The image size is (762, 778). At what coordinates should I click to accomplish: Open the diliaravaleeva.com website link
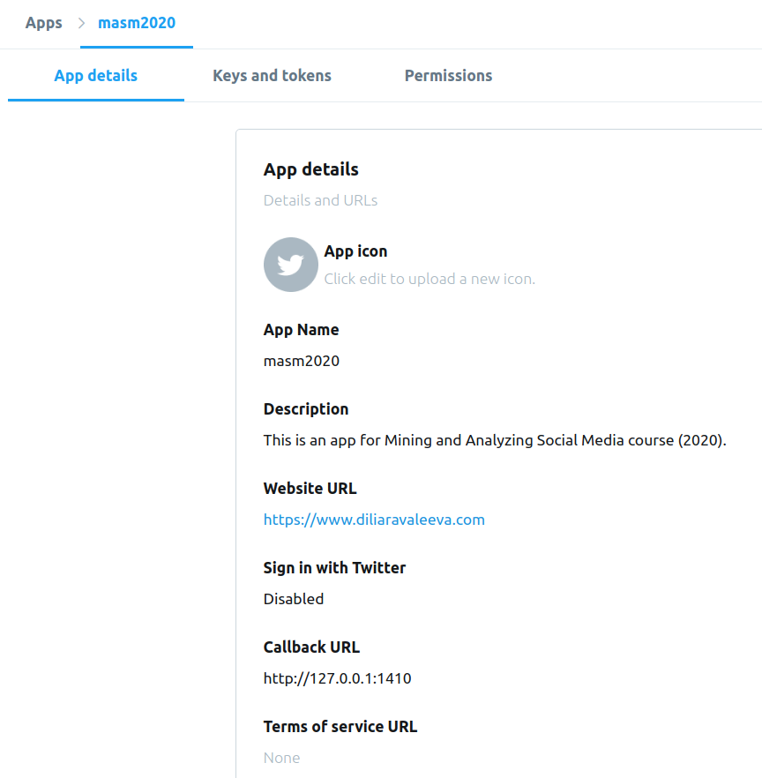pos(374,520)
